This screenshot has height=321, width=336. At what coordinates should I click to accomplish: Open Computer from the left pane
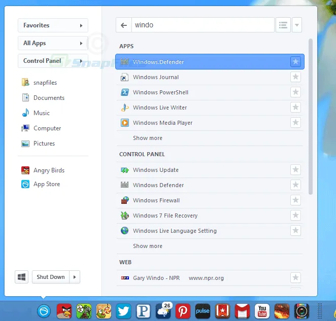[41, 128]
